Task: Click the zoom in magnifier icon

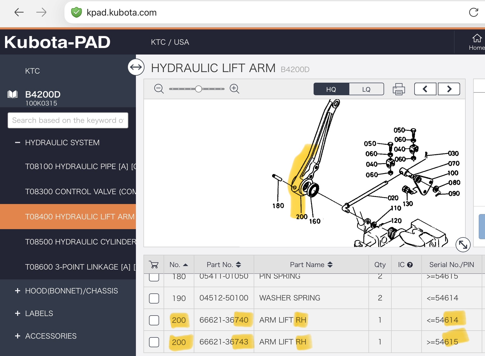Action: (x=234, y=89)
